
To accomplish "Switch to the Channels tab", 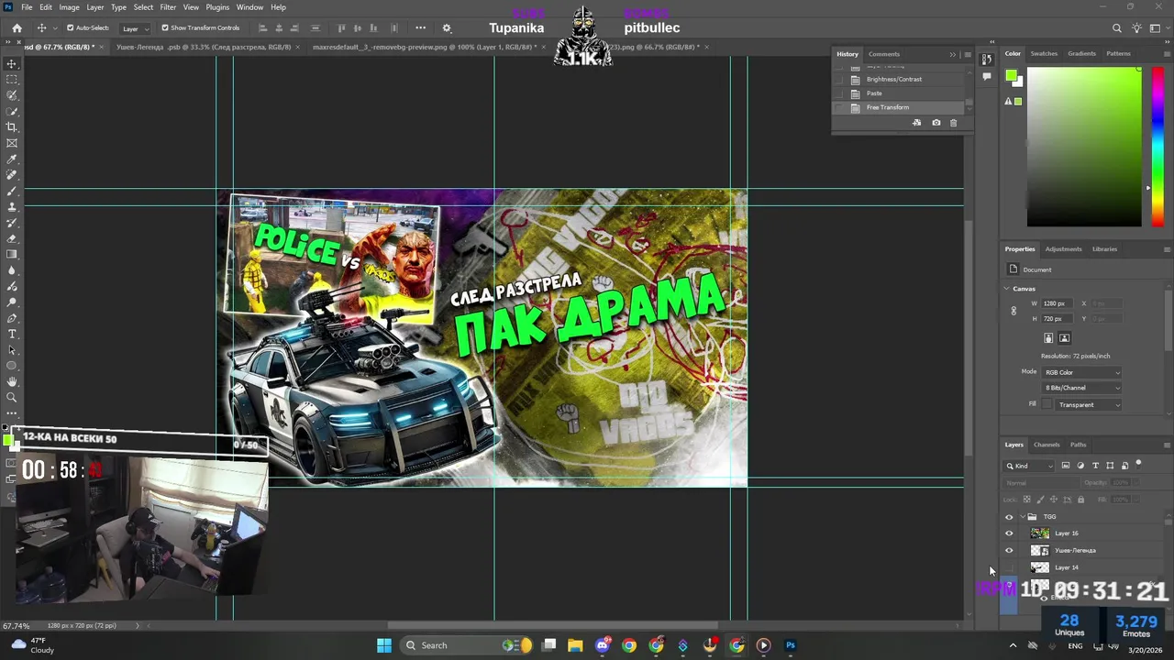I will click(x=1047, y=445).
